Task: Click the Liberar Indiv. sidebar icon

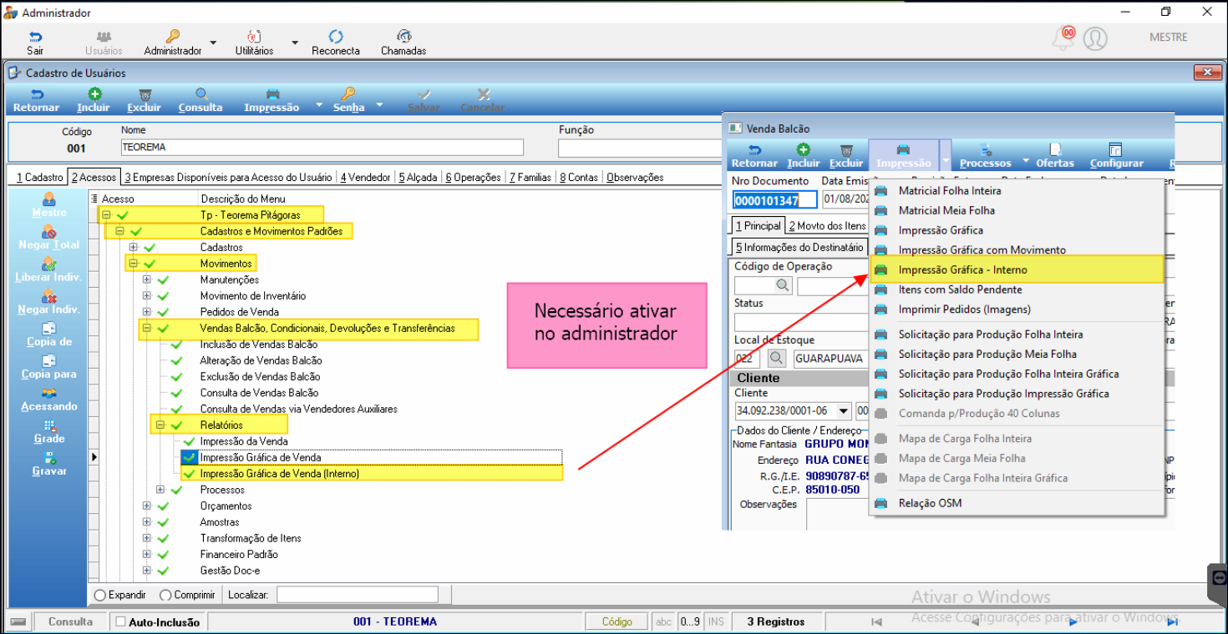Action: coord(49,264)
